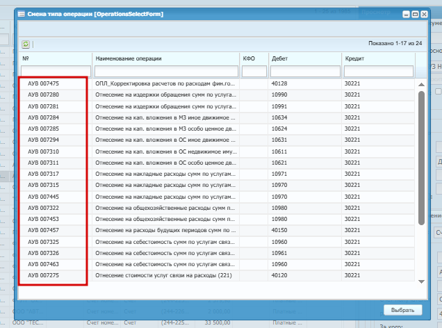
Task: Focus the Кредит filter field
Action: (x=379, y=72)
